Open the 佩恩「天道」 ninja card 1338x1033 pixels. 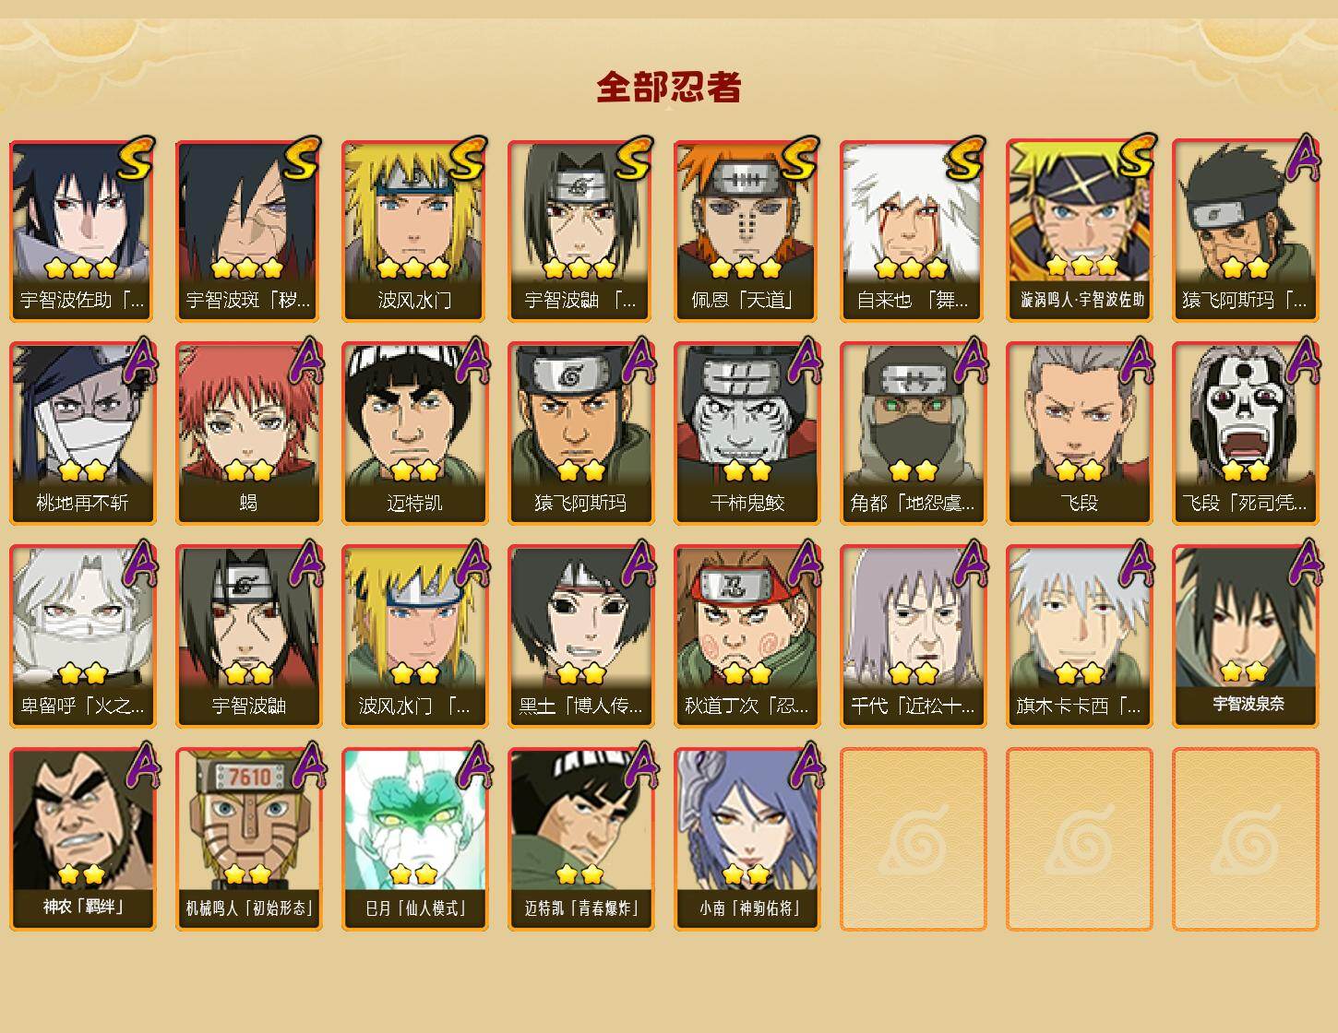coord(747,231)
